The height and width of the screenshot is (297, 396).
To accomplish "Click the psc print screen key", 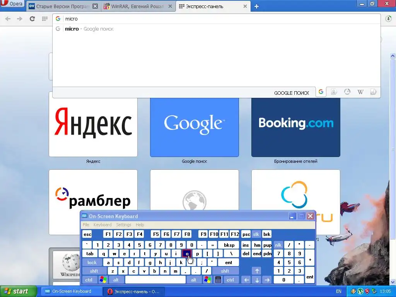I will [x=246, y=234].
